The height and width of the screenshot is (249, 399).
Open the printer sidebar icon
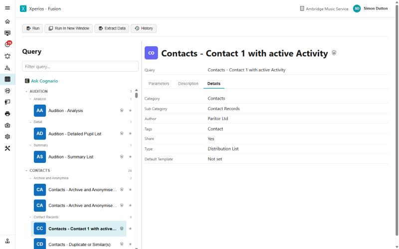pos(7,114)
